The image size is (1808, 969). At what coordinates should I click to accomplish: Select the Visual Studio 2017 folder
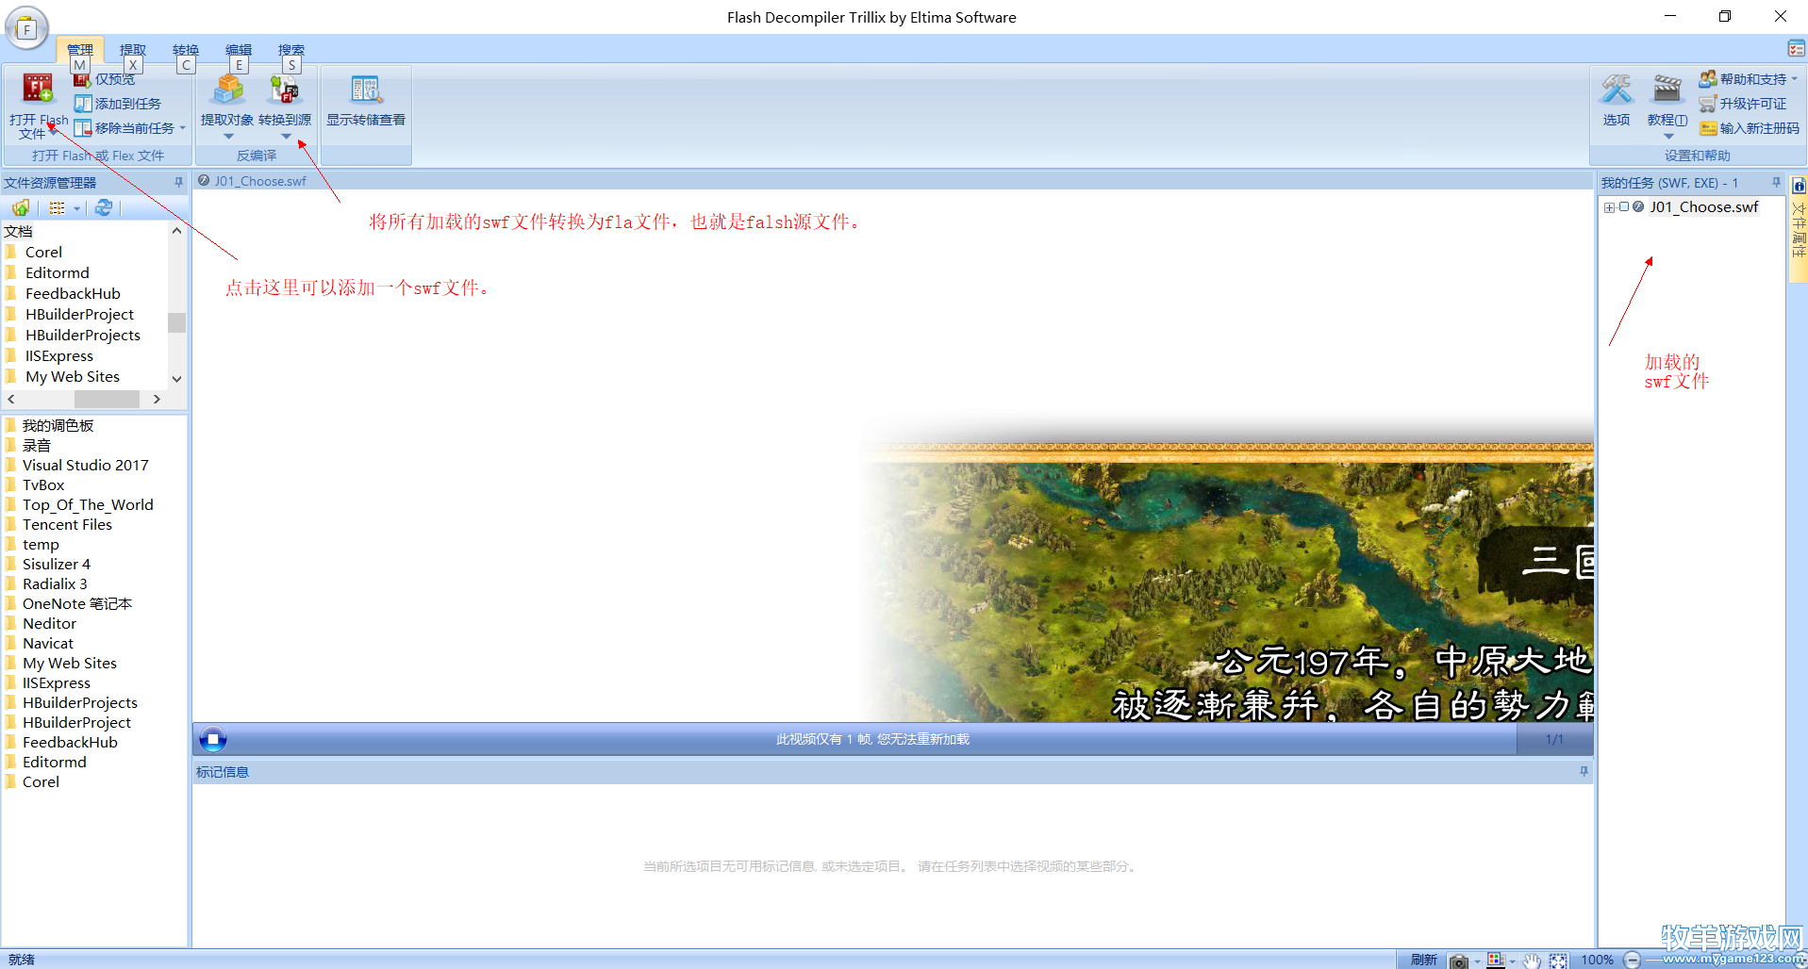(86, 466)
